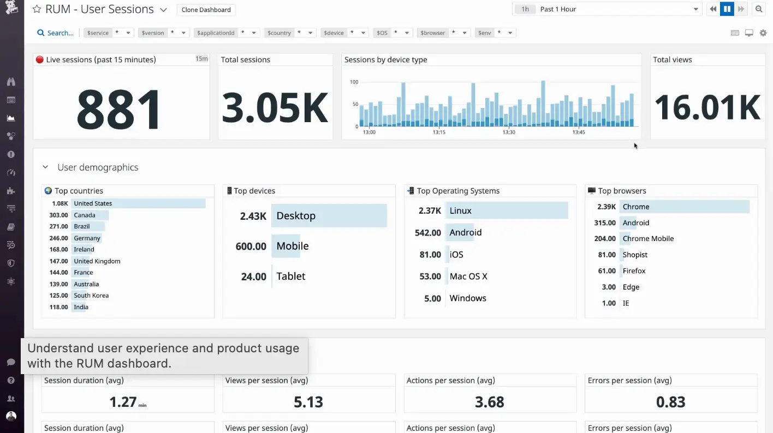The height and width of the screenshot is (433, 773).
Task: Click the Datadog logo in sidebar
Action: tap(11, 8)
